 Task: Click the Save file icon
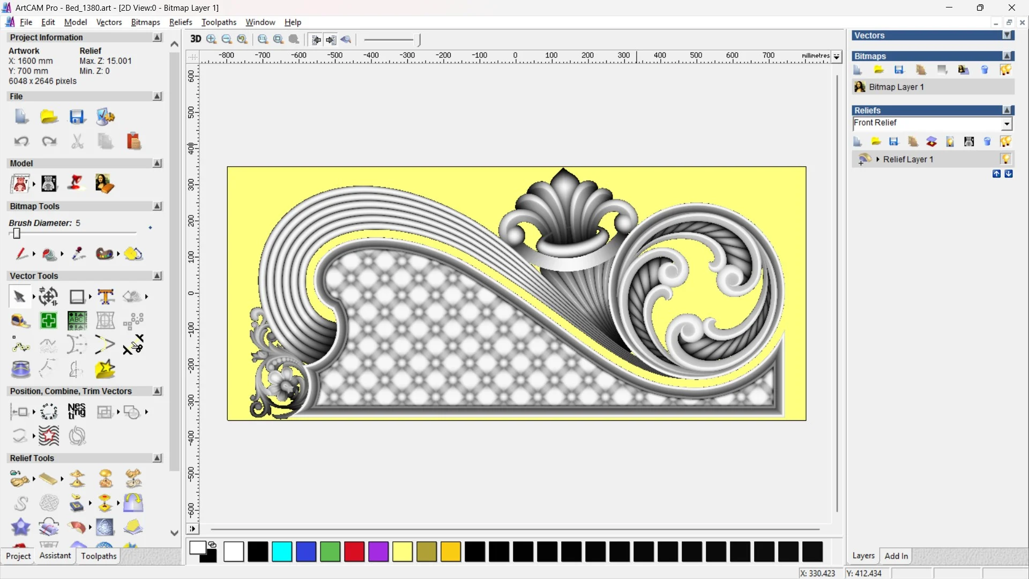pyautogui.click(x=77, y=117)
